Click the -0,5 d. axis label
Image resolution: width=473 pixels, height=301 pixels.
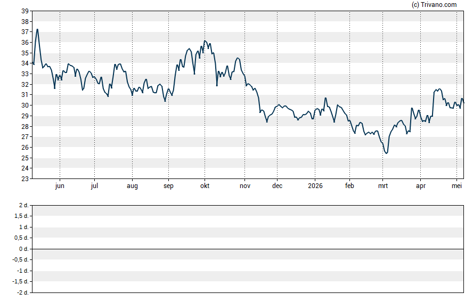(x=21, y=259)
